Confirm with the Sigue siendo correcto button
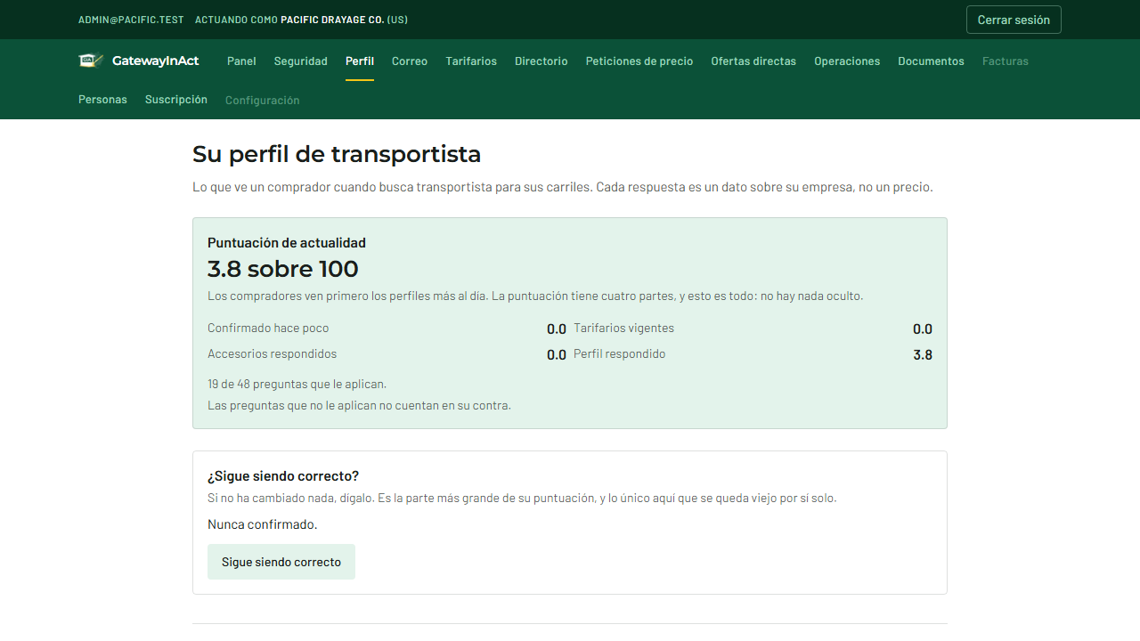 coord(281,562)
